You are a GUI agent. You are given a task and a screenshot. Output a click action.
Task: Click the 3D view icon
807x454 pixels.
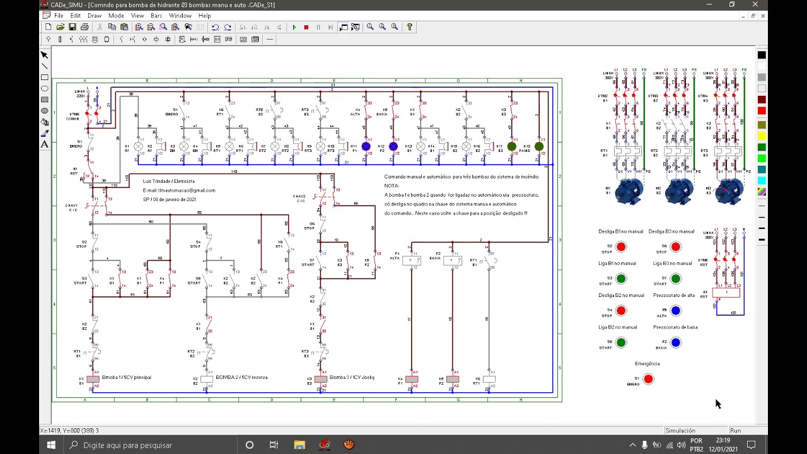[x=255, y=39]
